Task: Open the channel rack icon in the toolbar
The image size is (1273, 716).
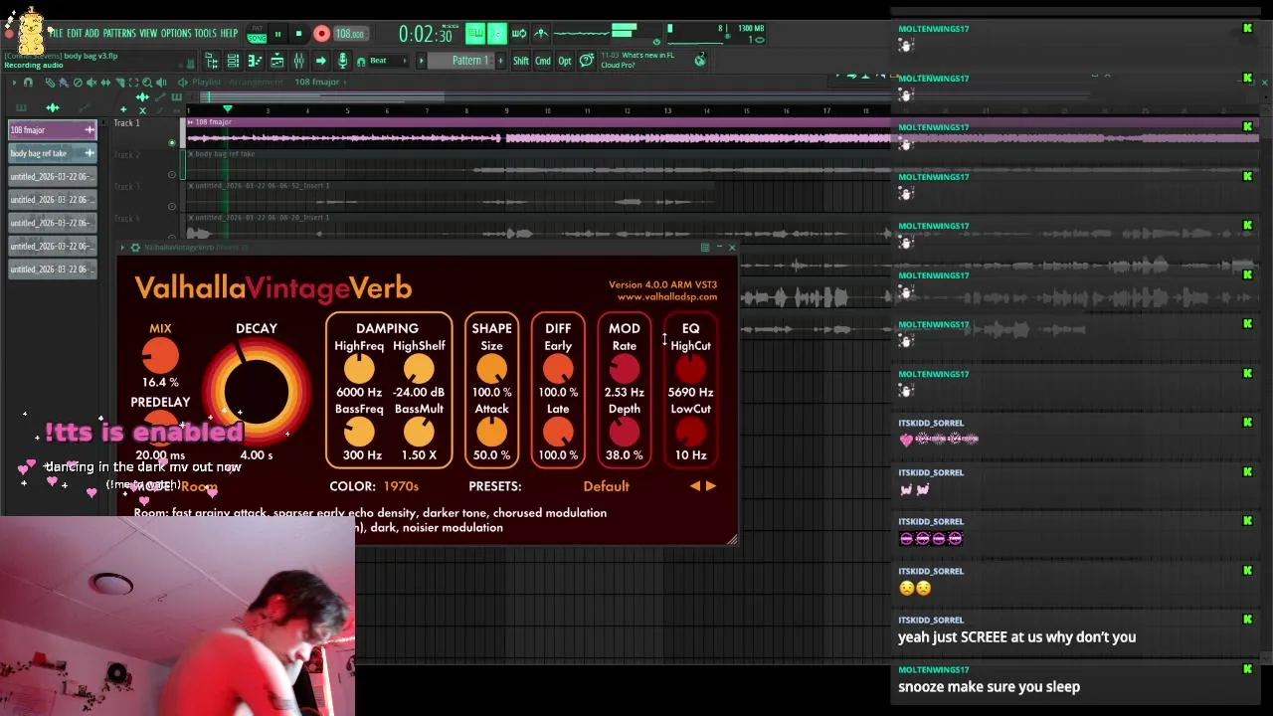Action: coord(233,61)
